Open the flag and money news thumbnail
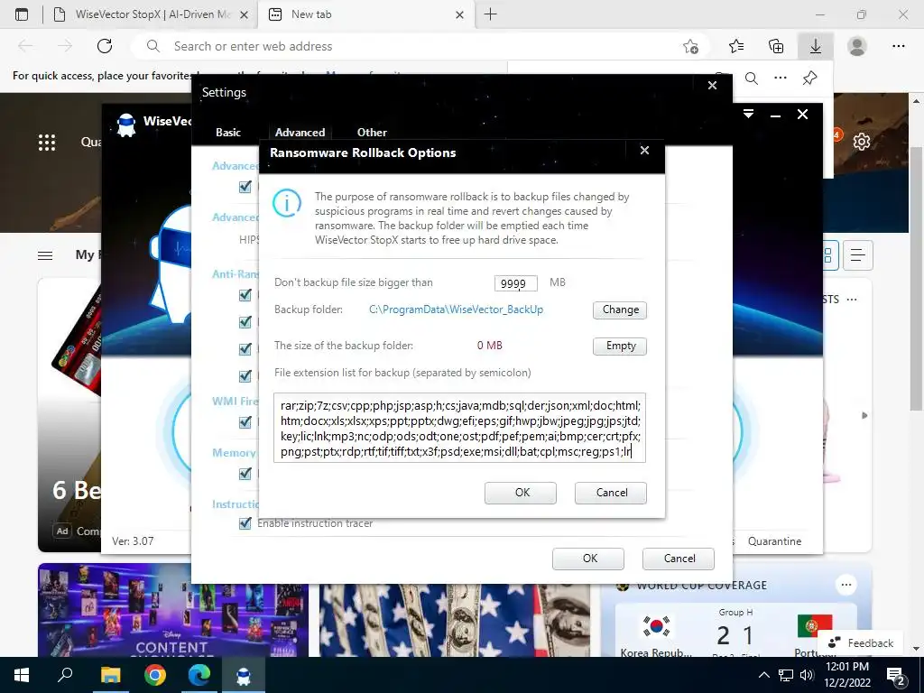The image size is (924, 693). tap(455, 619)
